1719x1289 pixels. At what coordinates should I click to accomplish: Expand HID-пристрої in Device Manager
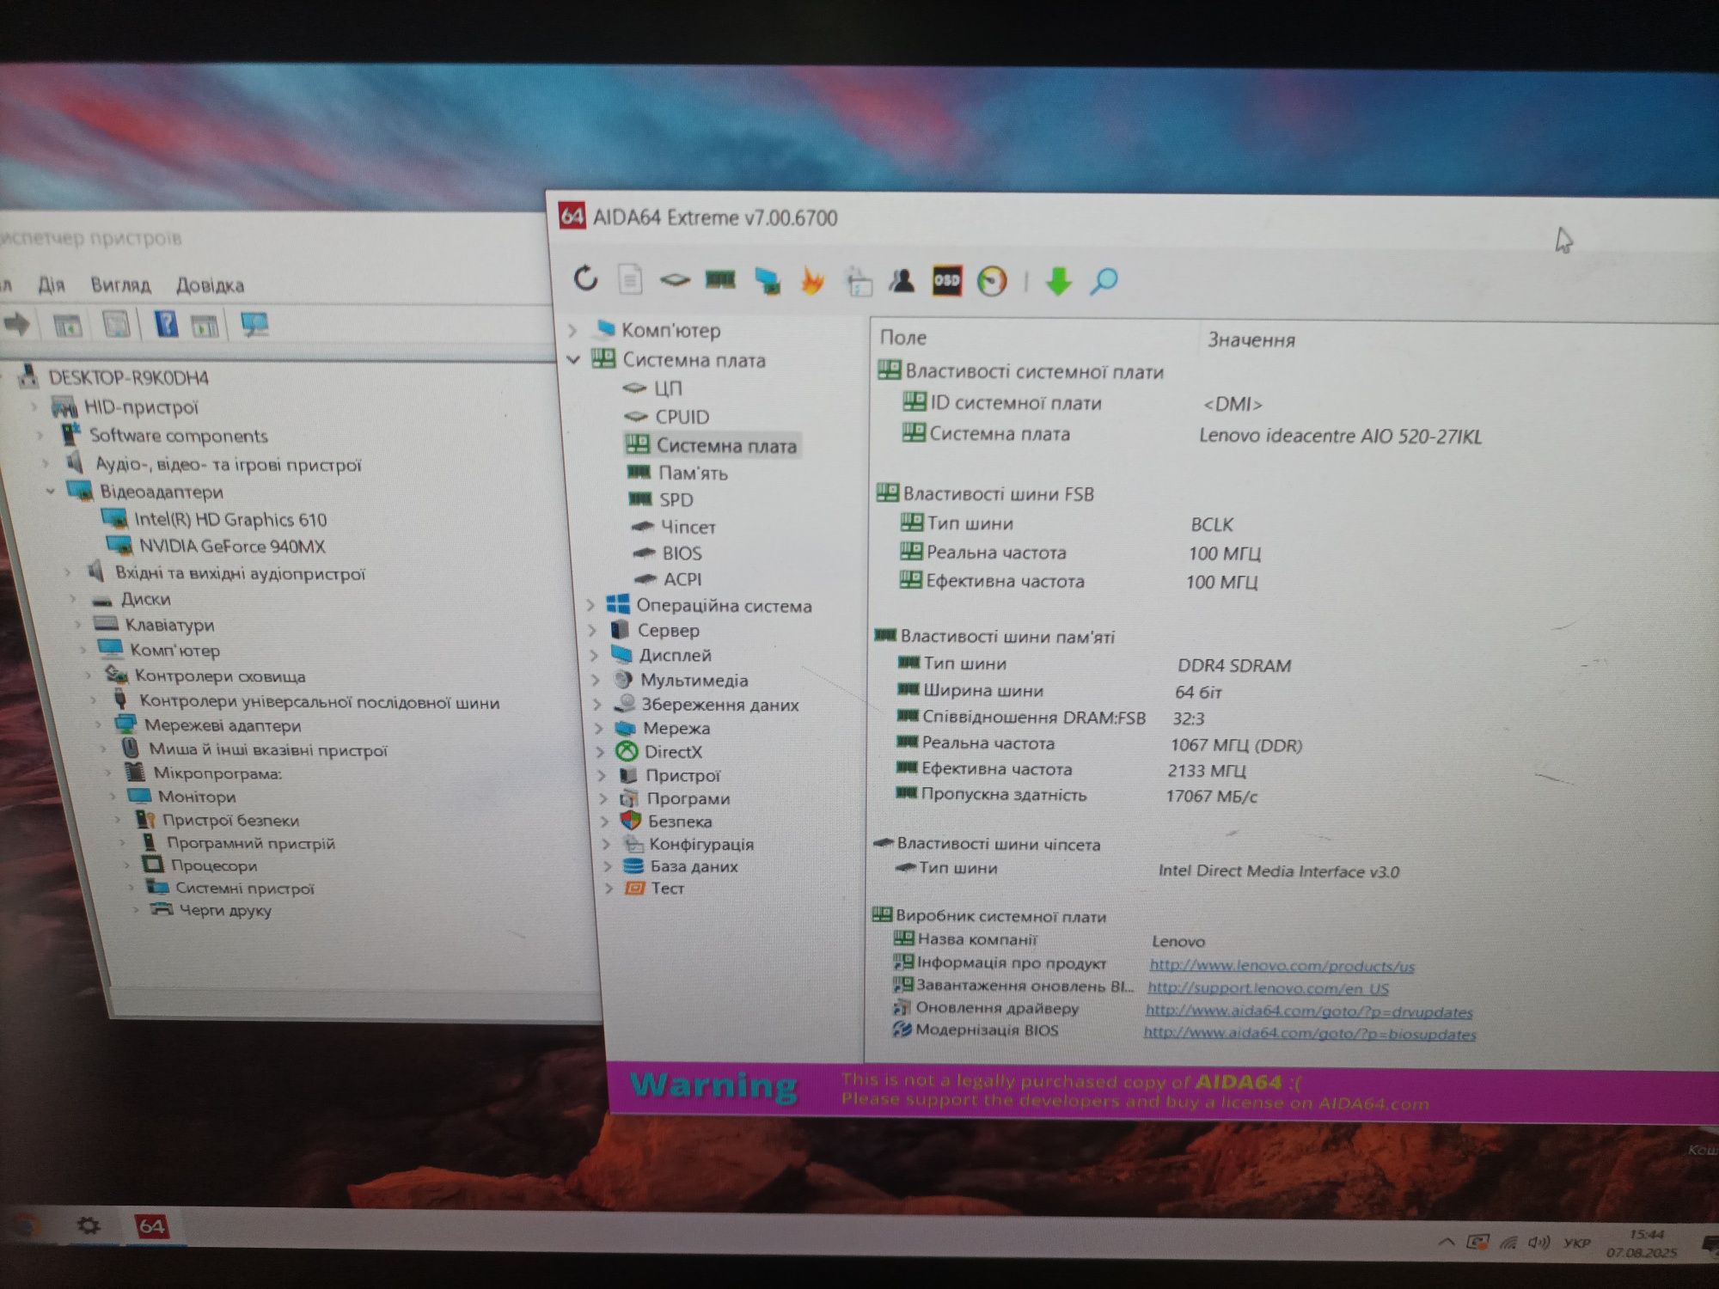tap(35, 406)
